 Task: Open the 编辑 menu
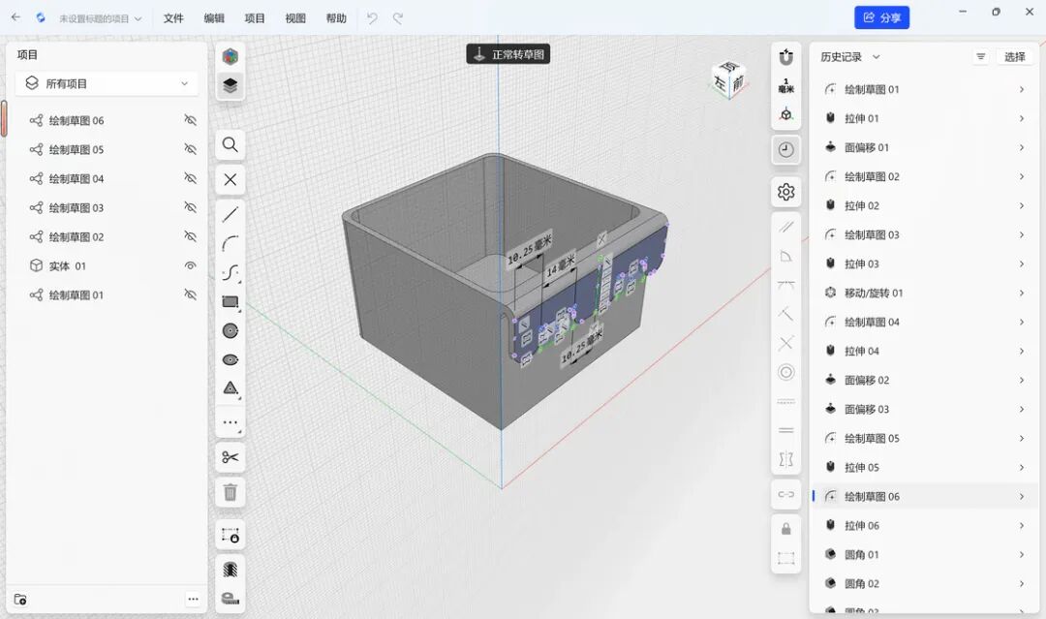[214, 18]
